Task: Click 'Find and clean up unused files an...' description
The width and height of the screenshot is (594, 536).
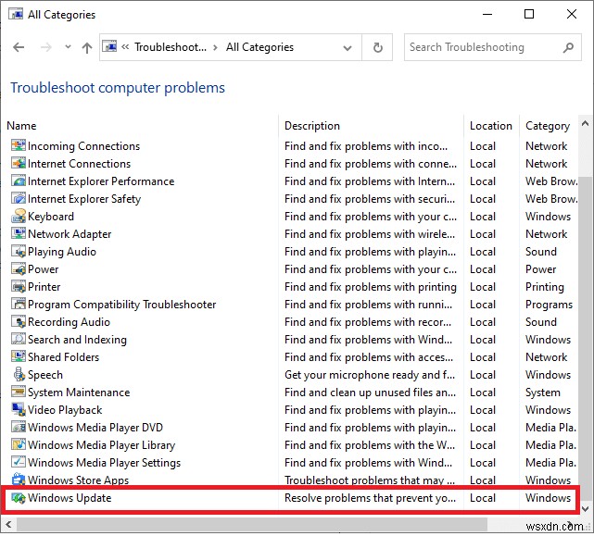Action: pyautogui.click(x=370, y=393)
